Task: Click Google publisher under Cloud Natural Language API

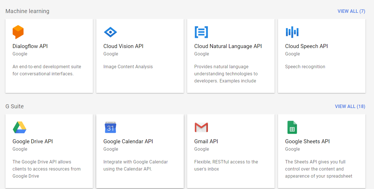Action: [202, 54]
